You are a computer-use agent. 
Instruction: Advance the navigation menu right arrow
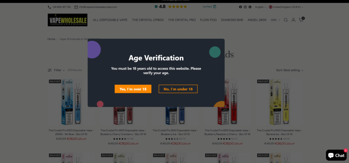(x=279, y=20)
